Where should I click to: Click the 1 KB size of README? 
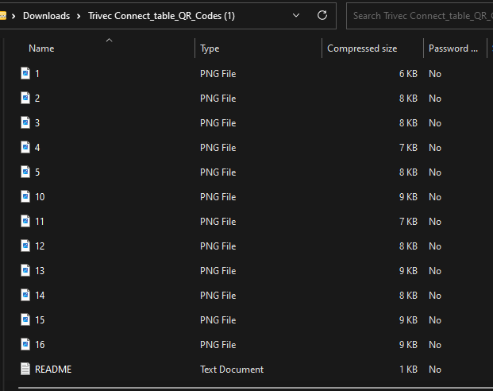tap(408, 370)
